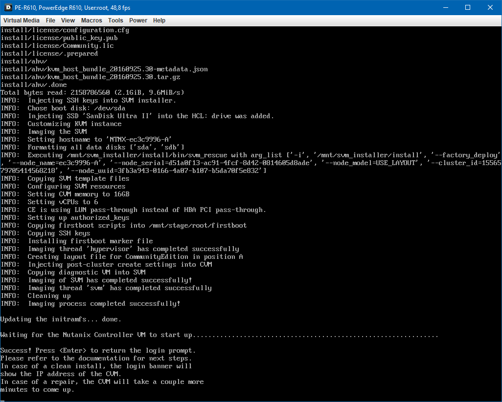Minimize the PE-R610 console window
The height and width of the screenshot is (402, 502).
445,7
